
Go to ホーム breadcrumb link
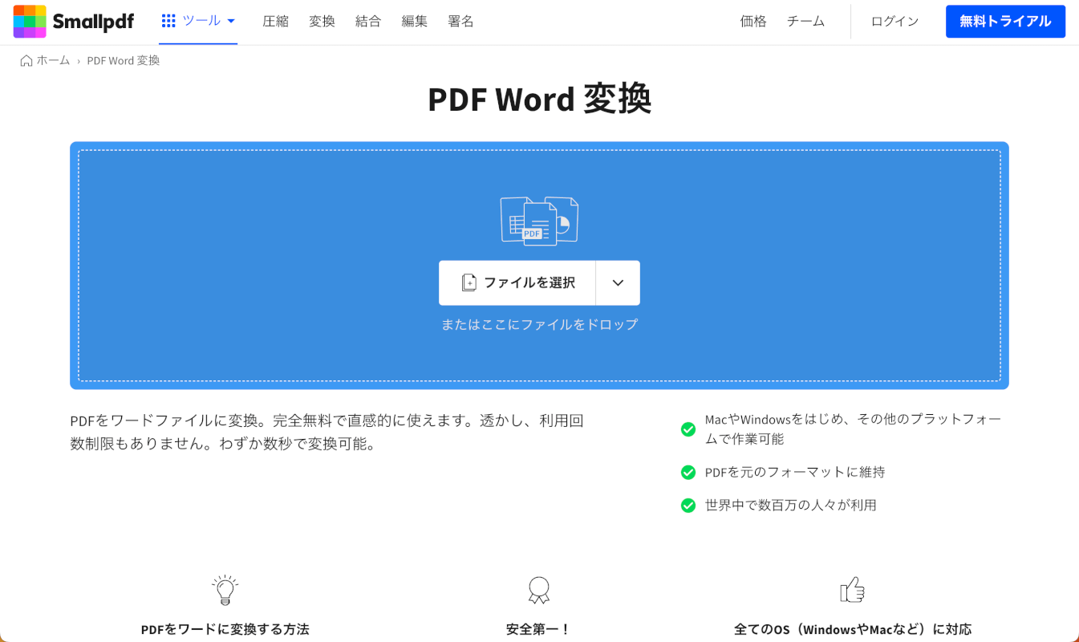point(54,61)
